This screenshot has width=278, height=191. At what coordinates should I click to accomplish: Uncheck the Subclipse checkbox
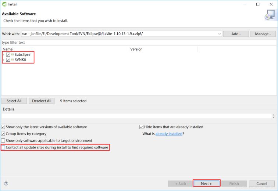(8, 54)
